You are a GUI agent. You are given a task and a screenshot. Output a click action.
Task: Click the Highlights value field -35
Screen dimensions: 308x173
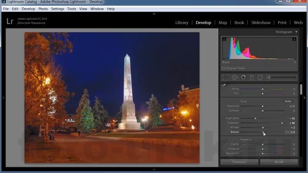(292, 119)
